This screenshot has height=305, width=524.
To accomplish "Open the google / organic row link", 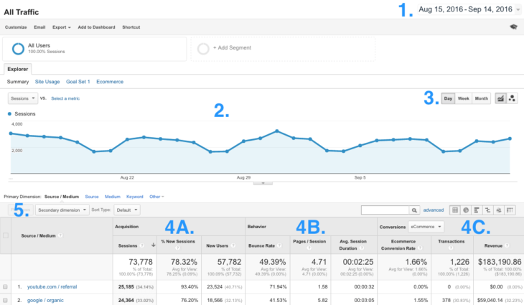I will [x=45, y=300].
